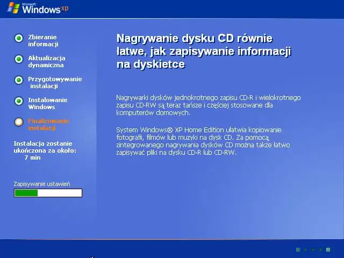
Task: Select the 'Instalowanie Windows' step label
Action: pos(48,104)
